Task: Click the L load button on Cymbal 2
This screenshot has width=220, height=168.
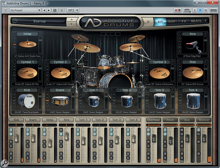Action: 48,62
